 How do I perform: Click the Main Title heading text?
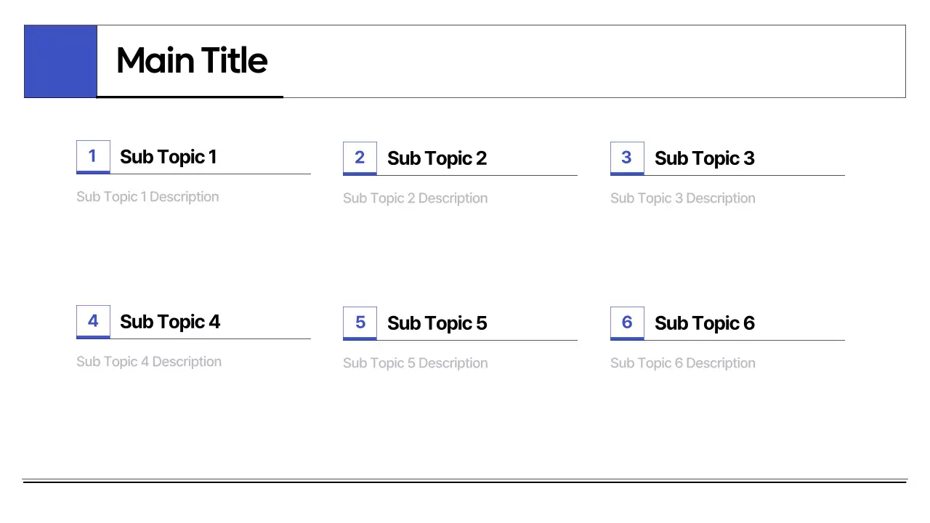pos(192,60)
